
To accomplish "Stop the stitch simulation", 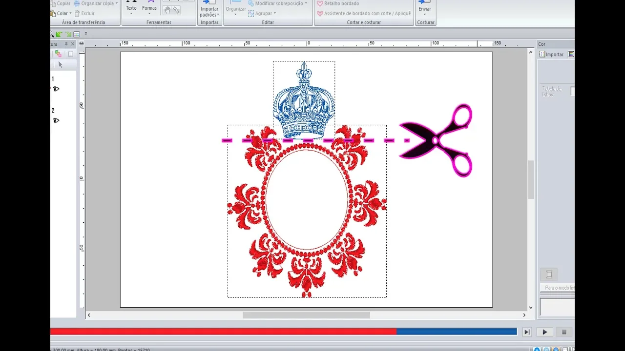I will 564,332.
